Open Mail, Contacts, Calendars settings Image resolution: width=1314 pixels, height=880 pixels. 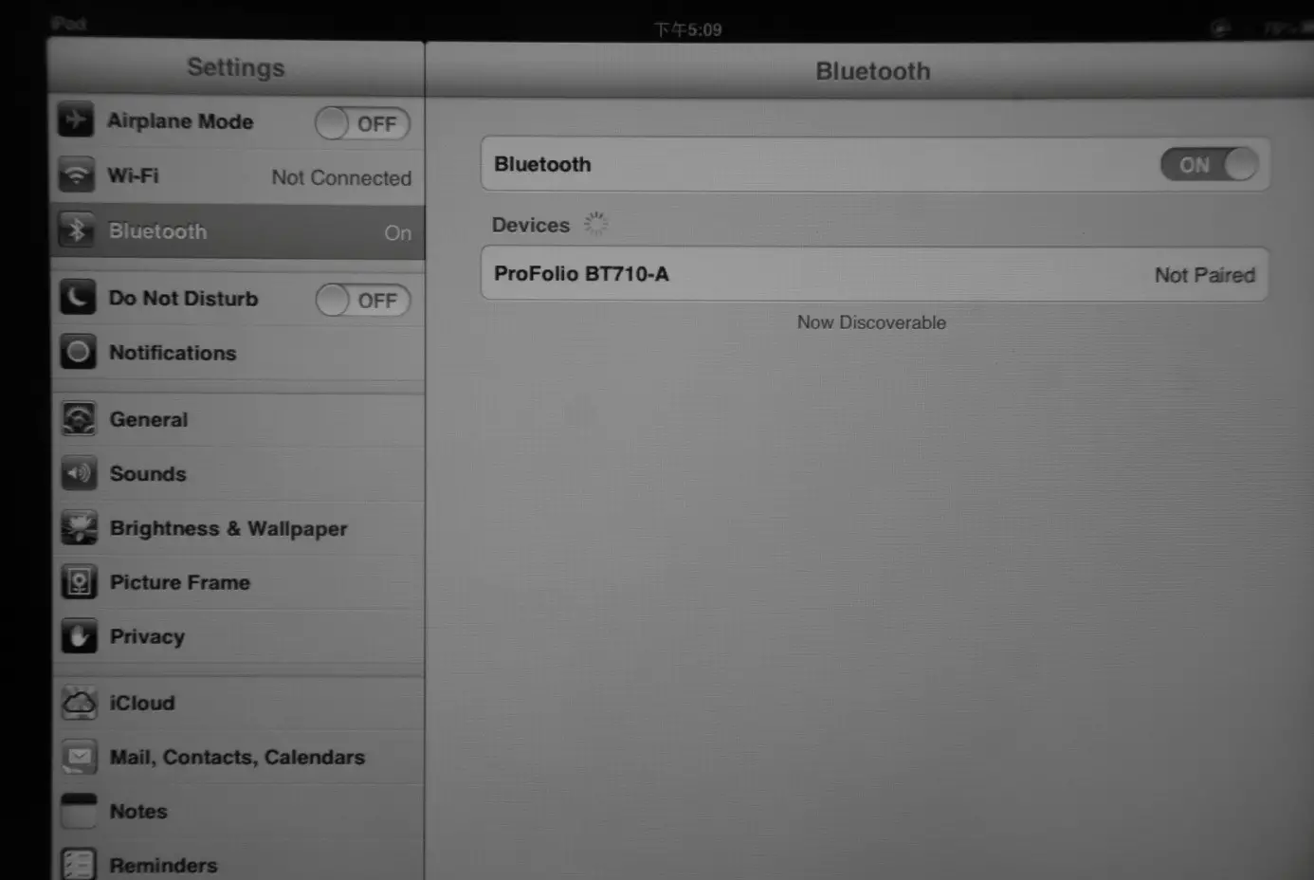point(237,757)
